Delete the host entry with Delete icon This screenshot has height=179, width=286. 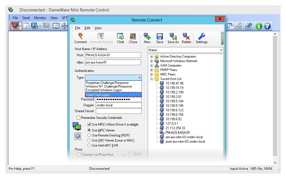coord(186,36)
